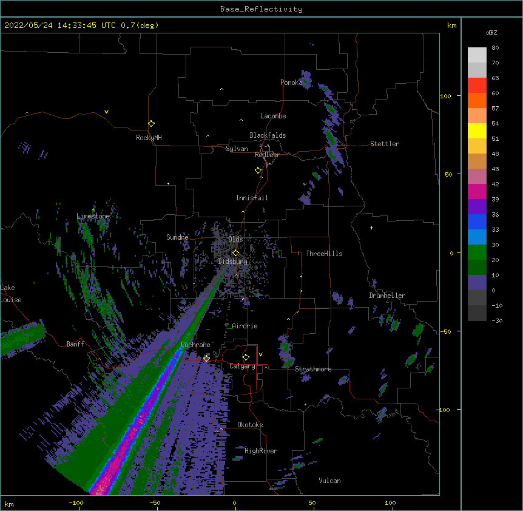This screenshot has width=523, height=511.
Task: Select the Didsbury label
Action: click(233, 262)
